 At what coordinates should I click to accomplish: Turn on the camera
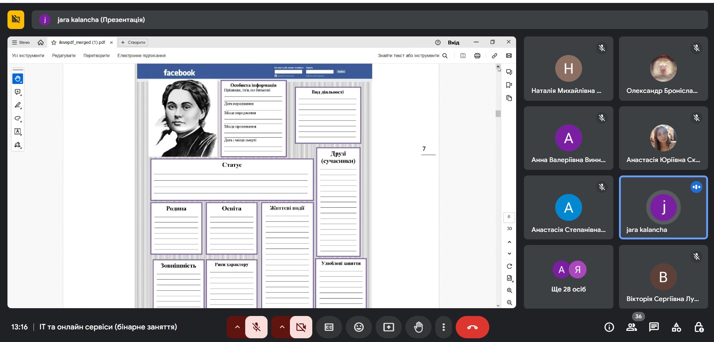tap(301, 327)
